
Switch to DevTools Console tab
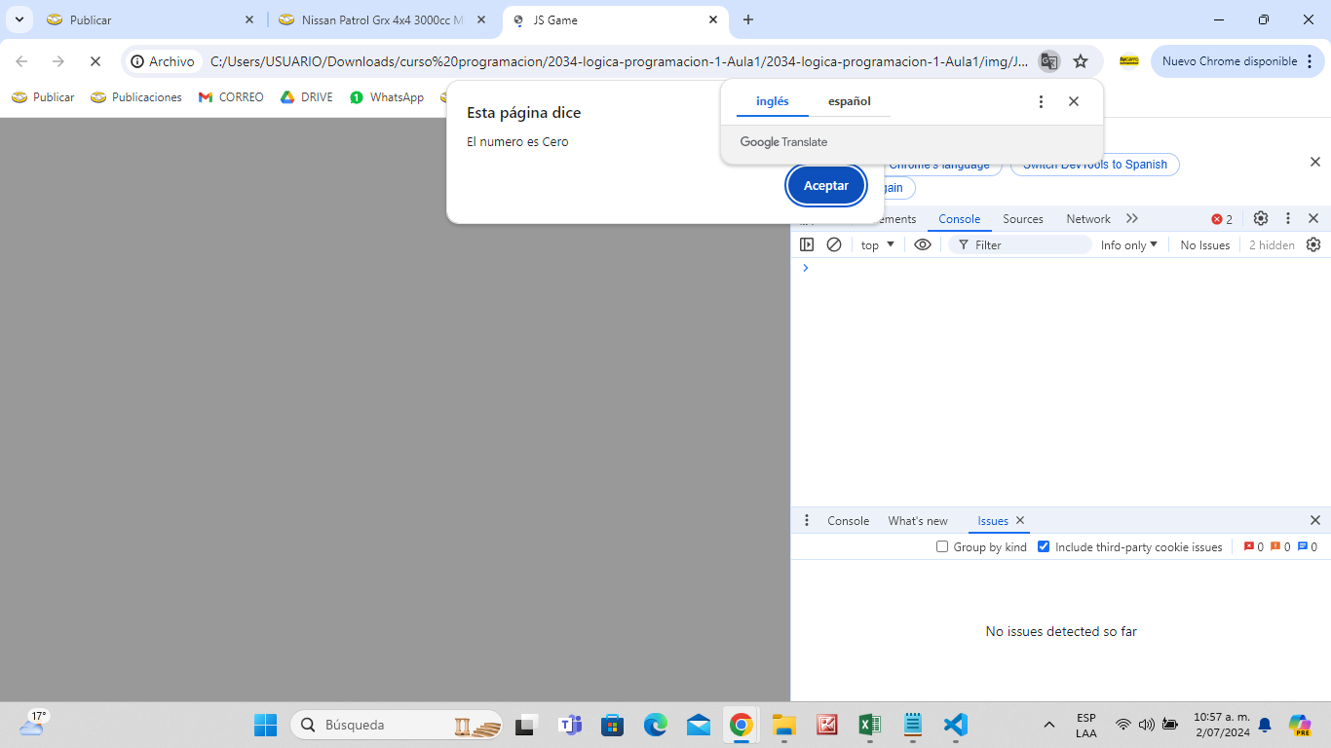[959, 219]
